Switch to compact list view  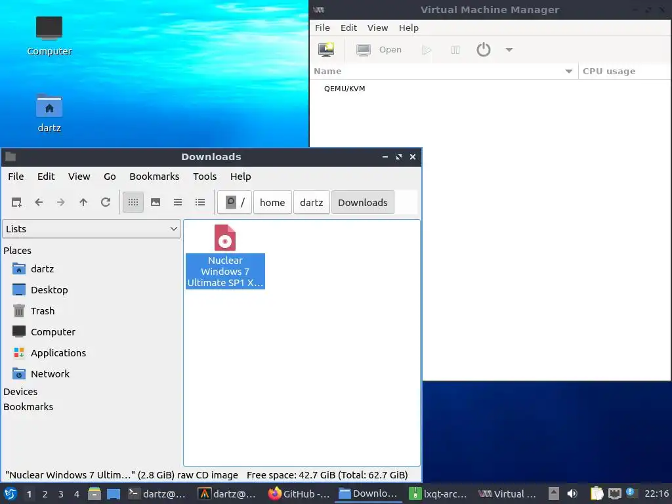[x=178, y=202]
